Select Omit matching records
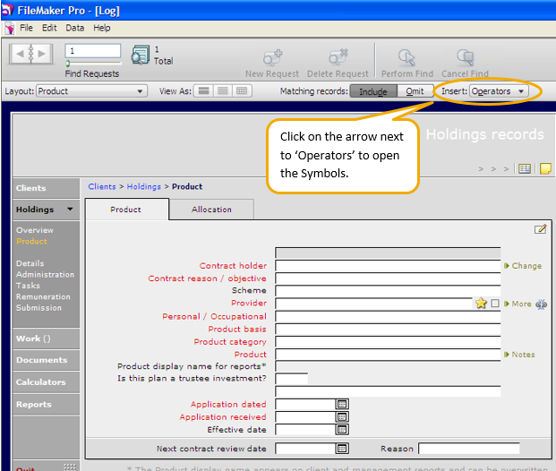This screenshot has height=471, width=556. [415, 91]
